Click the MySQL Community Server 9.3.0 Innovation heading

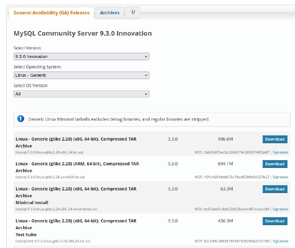83,33
